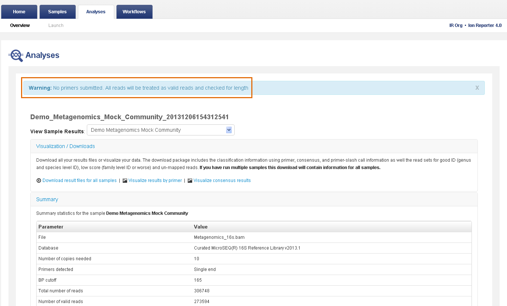507x306 pixels.
Task: Click the Ion Reporter 4.0 version label
Action: 485,25
